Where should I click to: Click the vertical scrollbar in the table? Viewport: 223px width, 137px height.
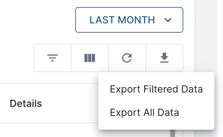(x=173, y=133)
